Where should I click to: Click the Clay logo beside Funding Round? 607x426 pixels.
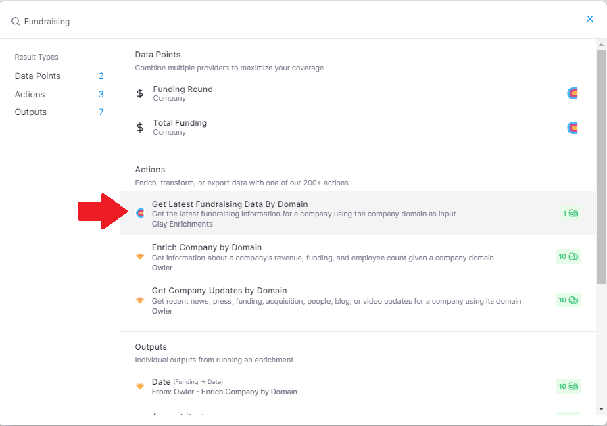(573, 93)
